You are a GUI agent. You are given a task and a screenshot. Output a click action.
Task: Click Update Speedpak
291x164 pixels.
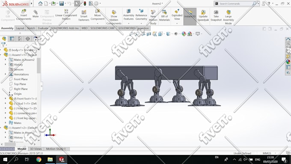[x=203, y=15]
